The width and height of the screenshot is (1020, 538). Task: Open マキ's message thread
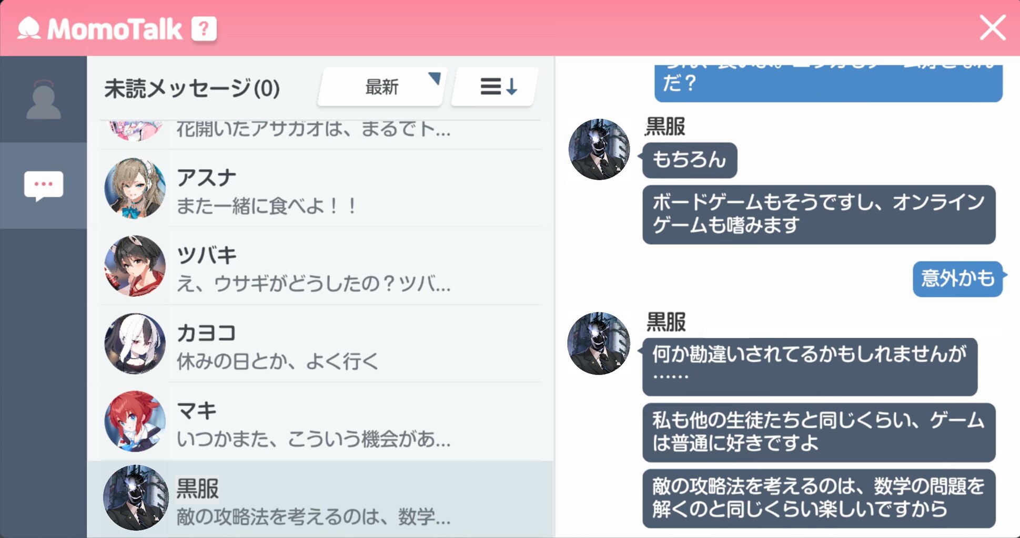[x=321, y=421]
